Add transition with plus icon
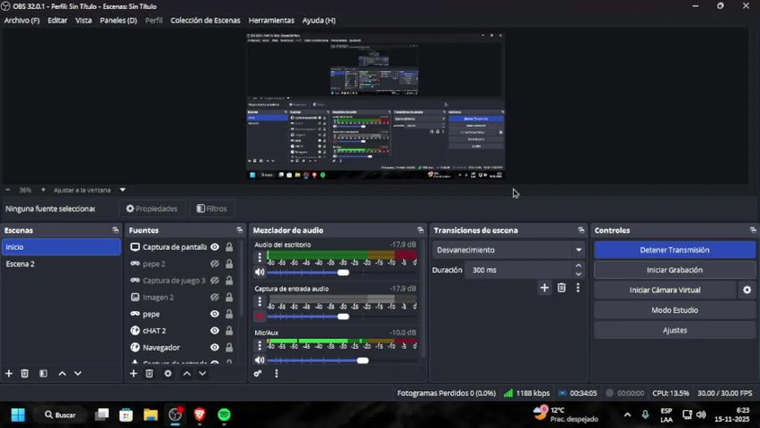This screenshot has height=428, width=760. [544, 288]
